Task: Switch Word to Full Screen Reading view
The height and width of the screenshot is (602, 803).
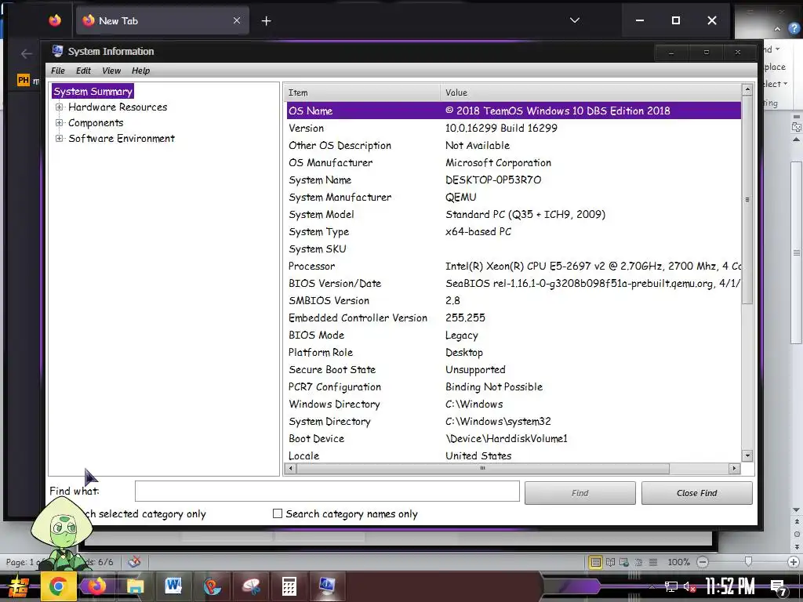Action: point(610,562)
